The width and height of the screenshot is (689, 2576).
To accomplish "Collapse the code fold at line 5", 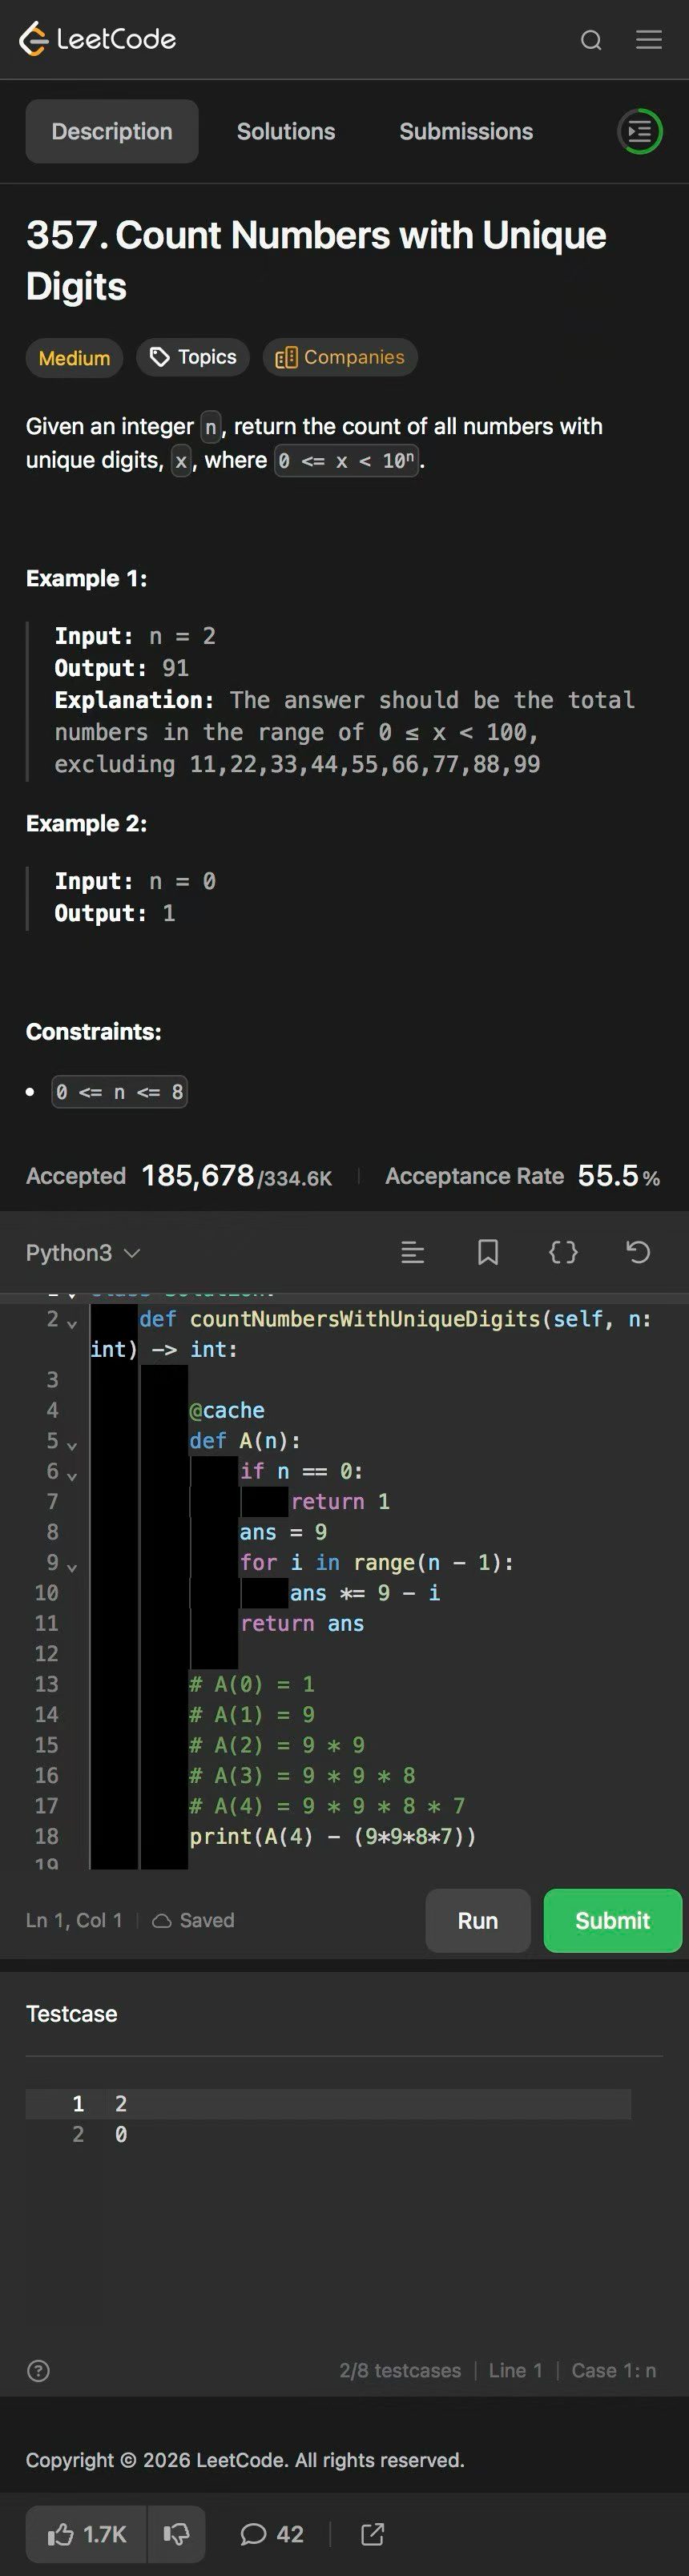I will click(72, 1445).
